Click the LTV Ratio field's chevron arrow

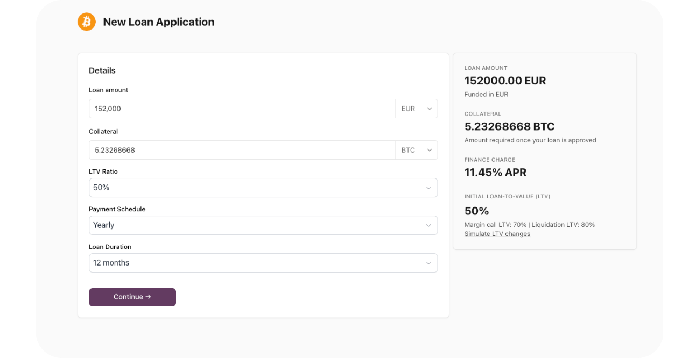428,188
